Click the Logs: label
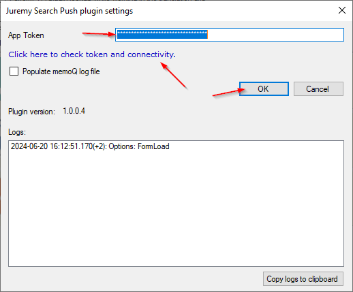 17,132
